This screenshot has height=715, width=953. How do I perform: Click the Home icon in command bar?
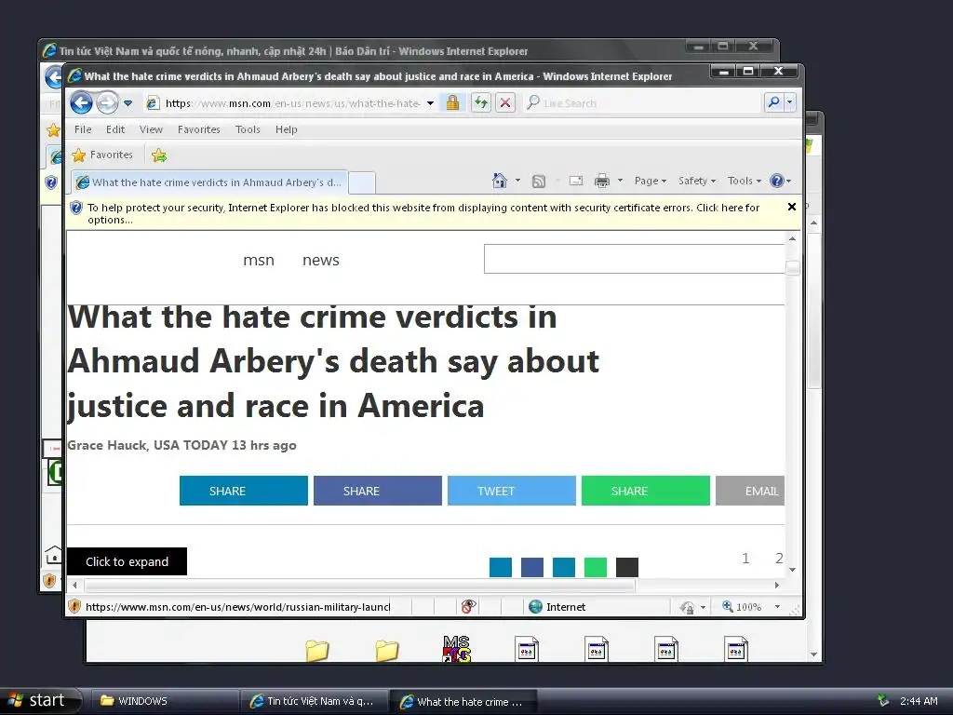[x=500, y=181]
